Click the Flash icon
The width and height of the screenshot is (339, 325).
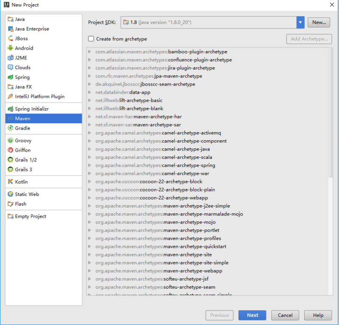[x=10, y=204]
